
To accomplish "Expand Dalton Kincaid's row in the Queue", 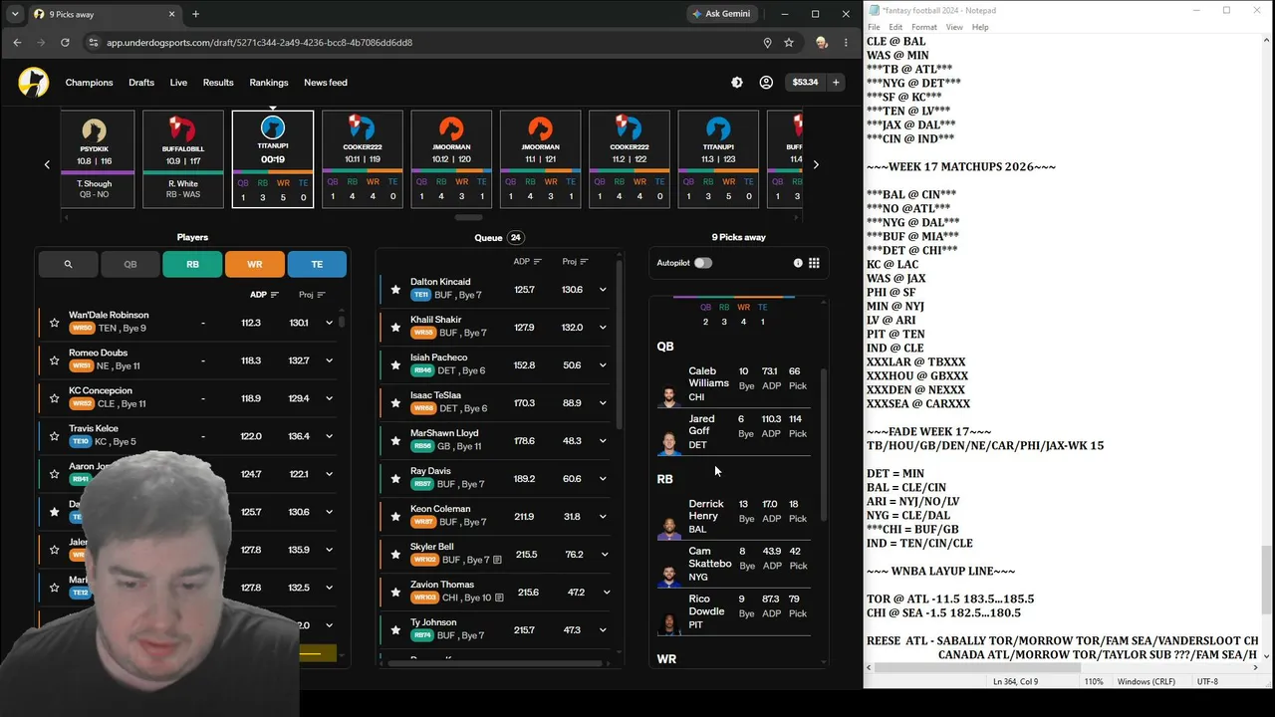I will point(603,290).
